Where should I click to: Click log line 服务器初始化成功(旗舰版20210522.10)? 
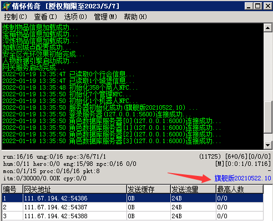(x=100, y=107)
